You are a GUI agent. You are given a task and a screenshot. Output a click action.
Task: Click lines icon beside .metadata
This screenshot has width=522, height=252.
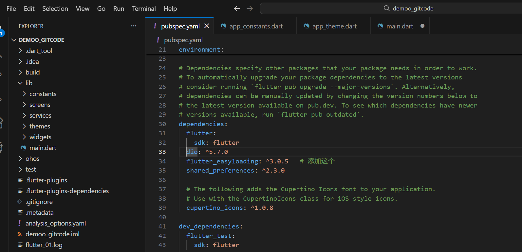coord(20,212)
